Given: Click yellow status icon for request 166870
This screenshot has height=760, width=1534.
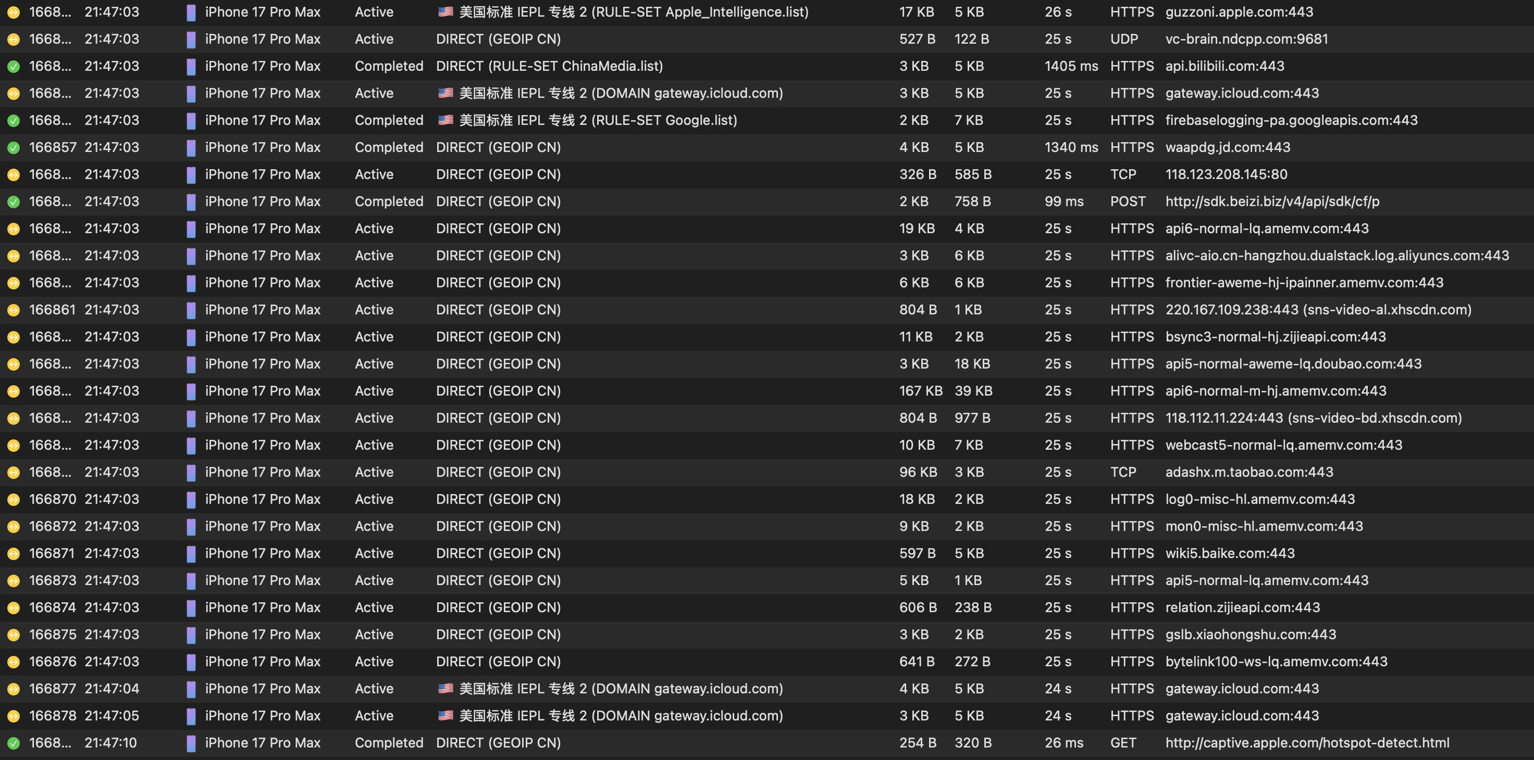Looking at the screenshot, I should [x=13, y=500].
